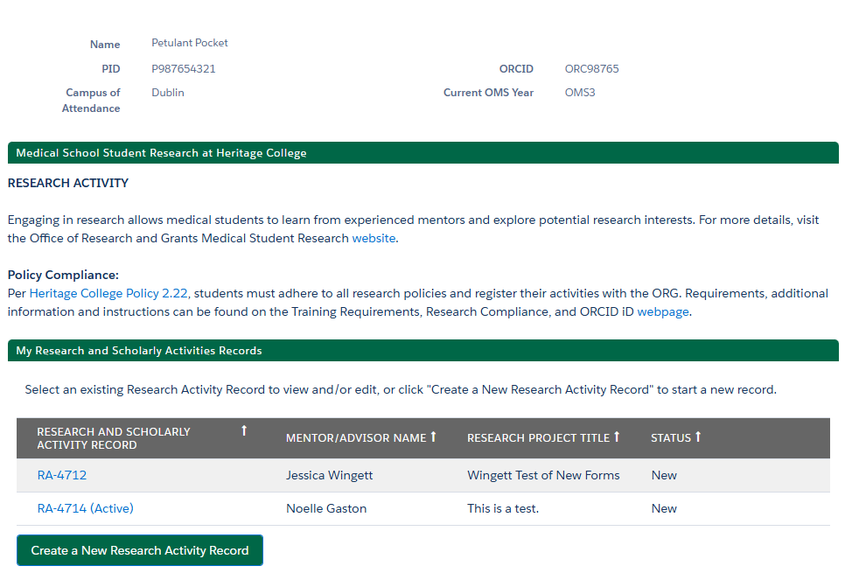Image resolution: width=859 pixels, height=580 pixels.
Task: Open Heritage College Policy 2.22
Action: 108,292
